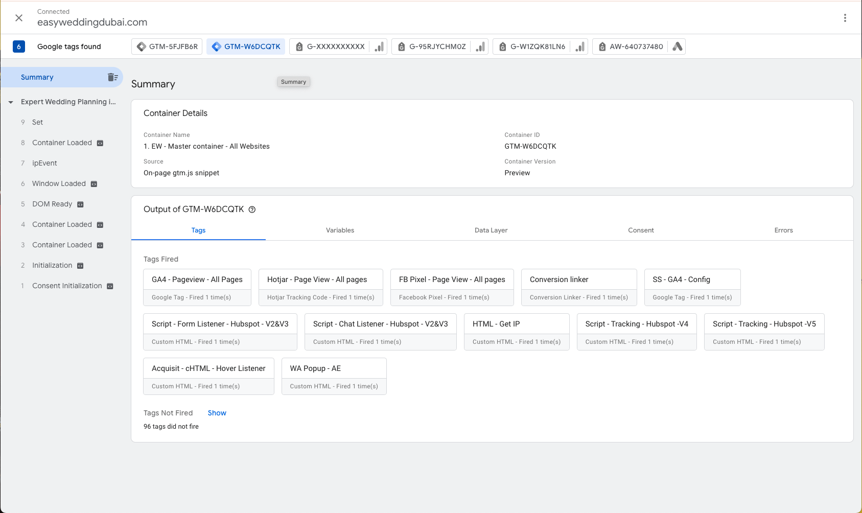Image resolution: width=862 pixels, height=513 pixels.
Task: Open the HTML - Get IP tag card
Action: pos(517,332)
